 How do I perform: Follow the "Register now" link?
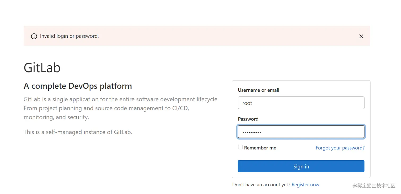(305, 185)
